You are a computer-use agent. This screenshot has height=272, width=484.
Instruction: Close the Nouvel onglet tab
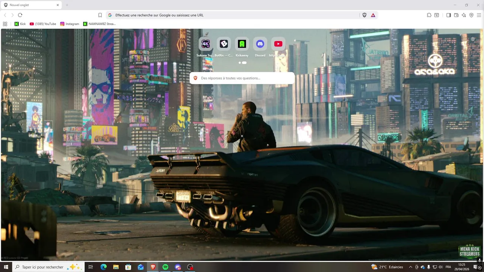click(x=58, y=5)
